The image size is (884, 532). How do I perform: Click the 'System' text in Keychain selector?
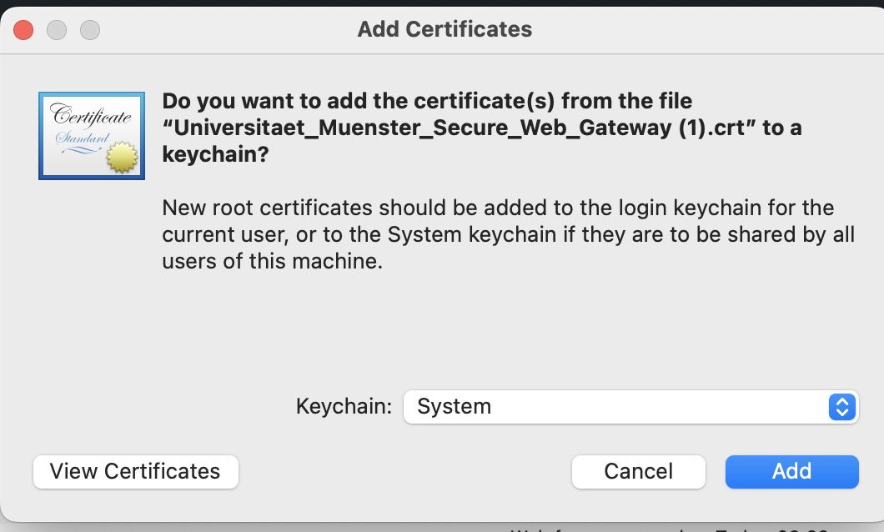(455, 407)
